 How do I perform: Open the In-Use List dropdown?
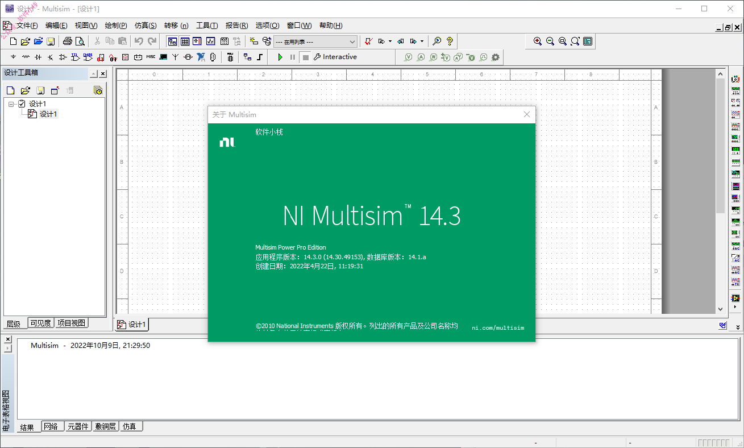point(315,42)
